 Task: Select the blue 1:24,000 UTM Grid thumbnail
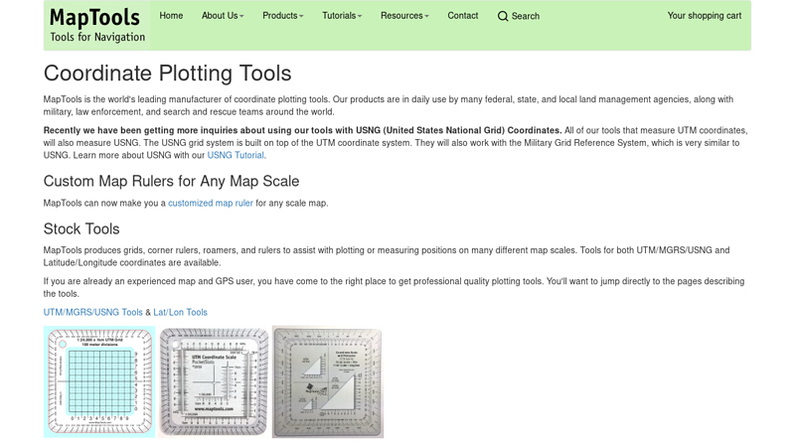[x=99, y=381]
